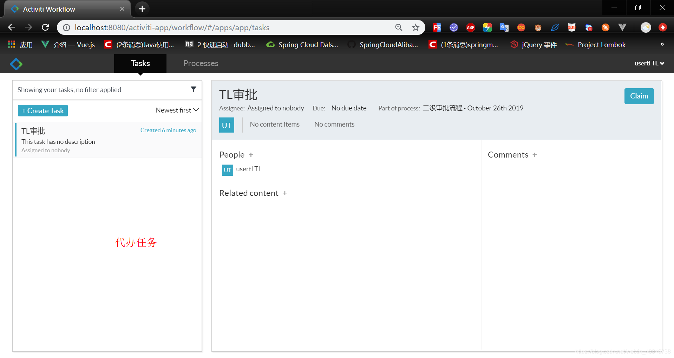Click the zoom magnifier icon in address bar
The width and height of the screenshot is (674, 358).
tap(399, 27)
